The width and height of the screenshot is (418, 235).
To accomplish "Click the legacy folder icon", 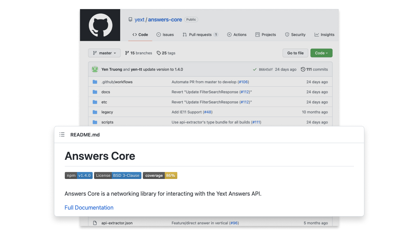I will 95,112.
